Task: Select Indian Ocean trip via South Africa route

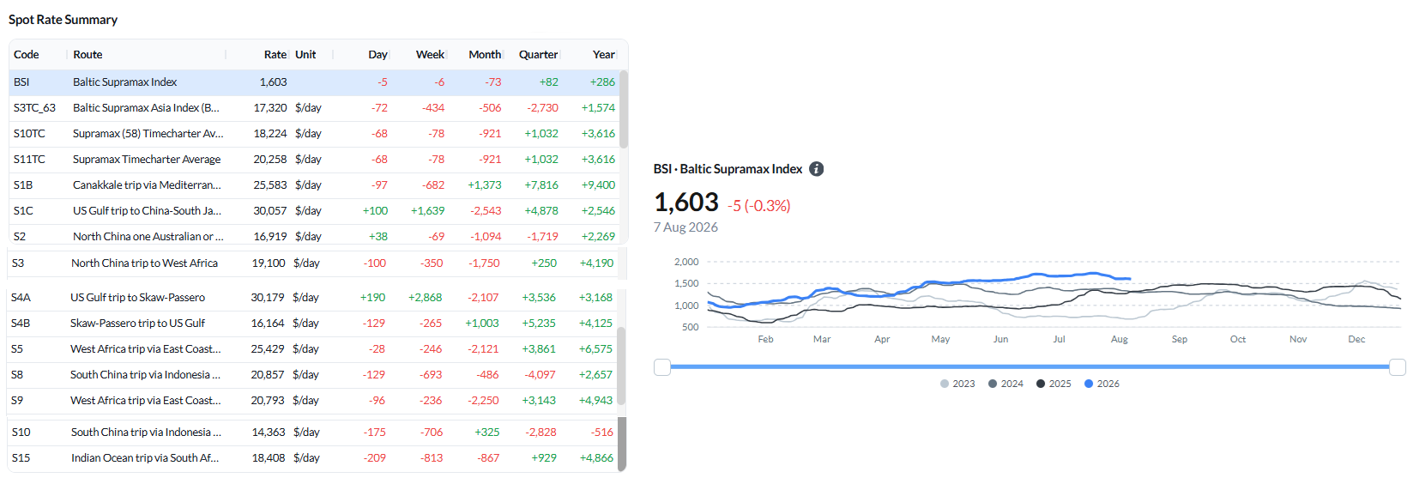Action: pos(145,458)
